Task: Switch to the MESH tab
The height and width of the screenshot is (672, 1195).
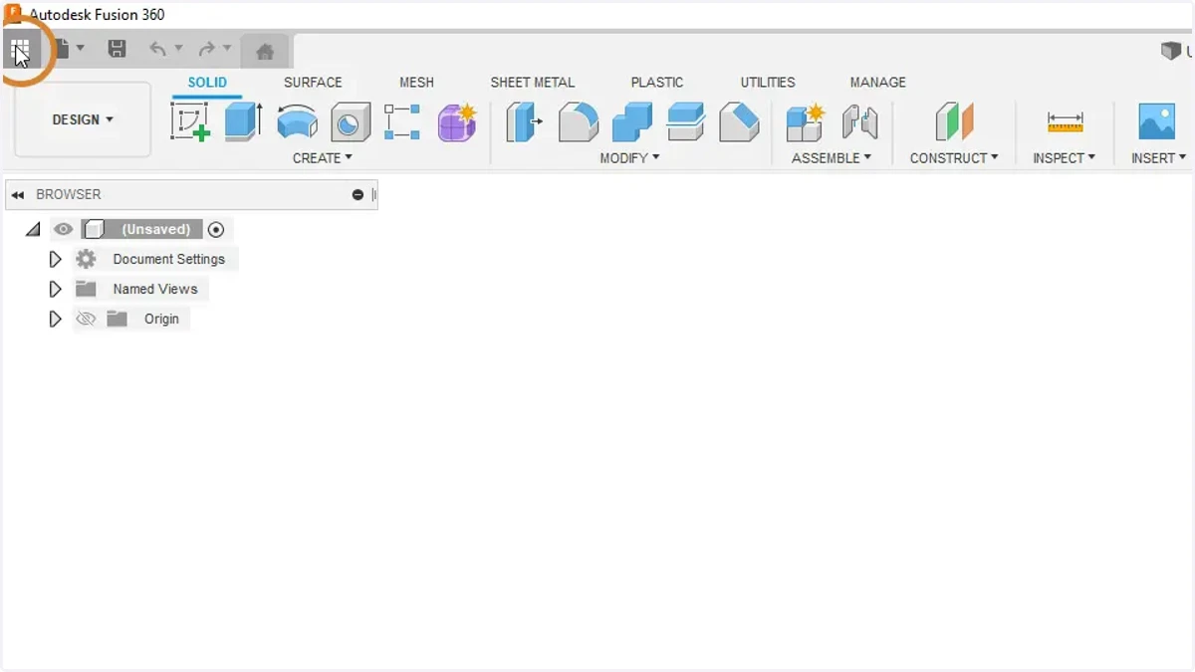Action: point(416,83)
